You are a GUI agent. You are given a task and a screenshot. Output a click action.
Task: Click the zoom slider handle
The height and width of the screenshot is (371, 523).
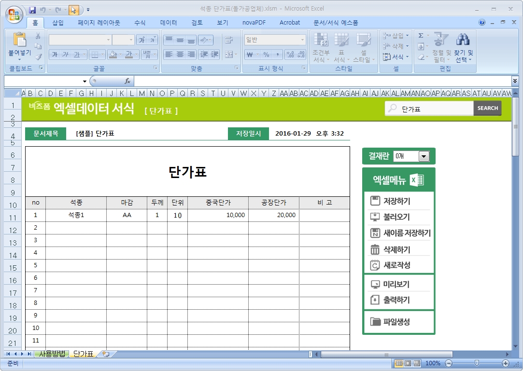tap(477, 363)
